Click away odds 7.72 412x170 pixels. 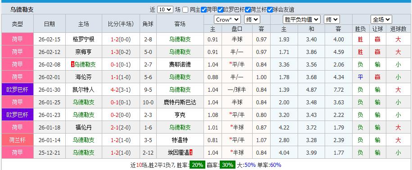tap(339, 90)
